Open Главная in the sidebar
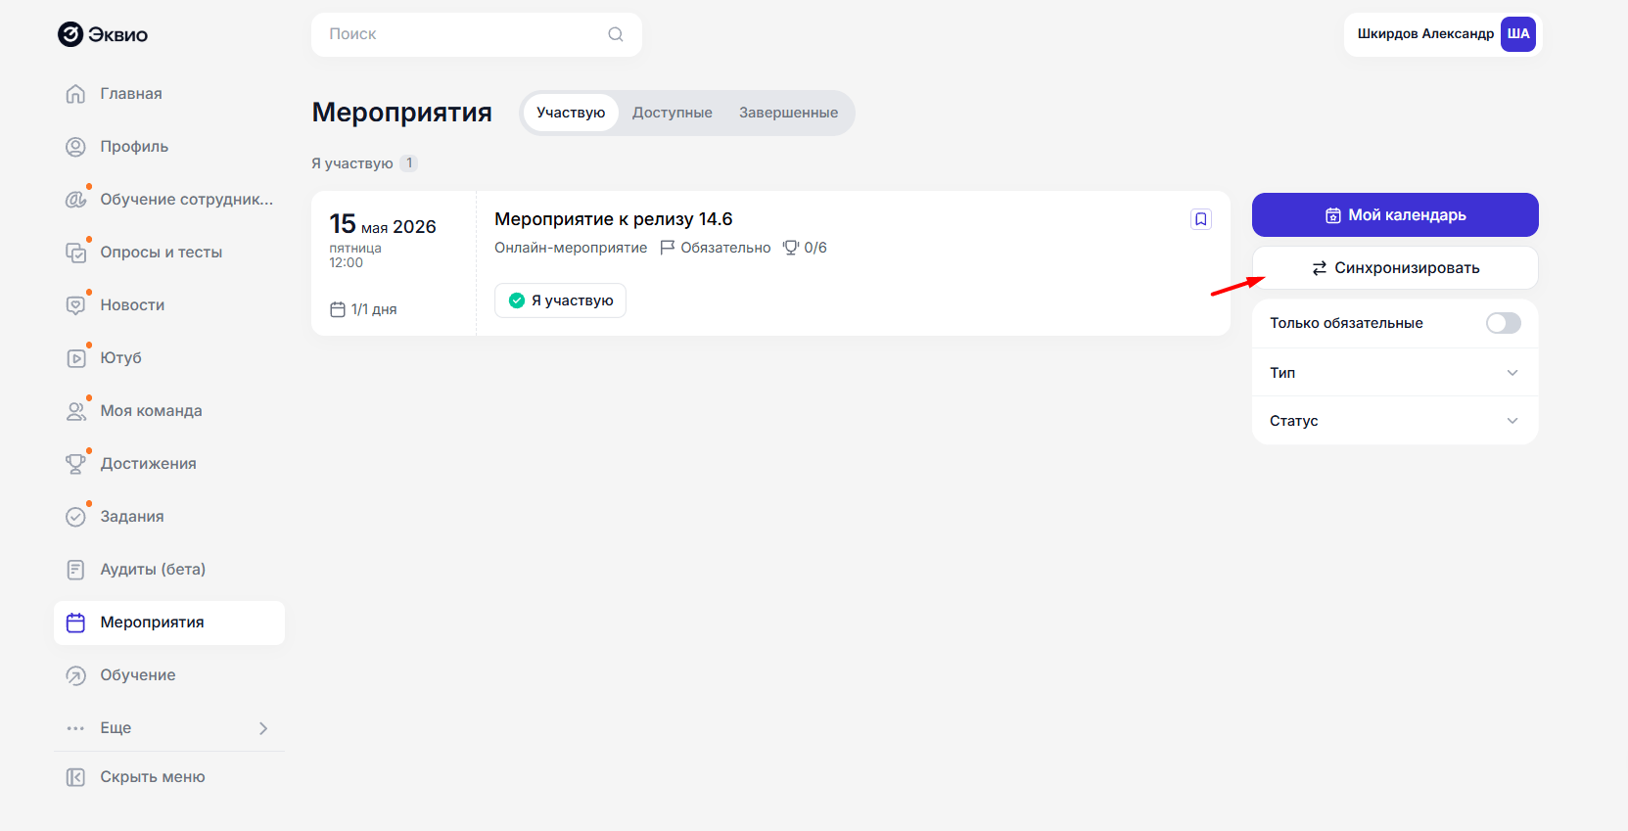This screenshot has height=831, width=1628. coord(169,94)
